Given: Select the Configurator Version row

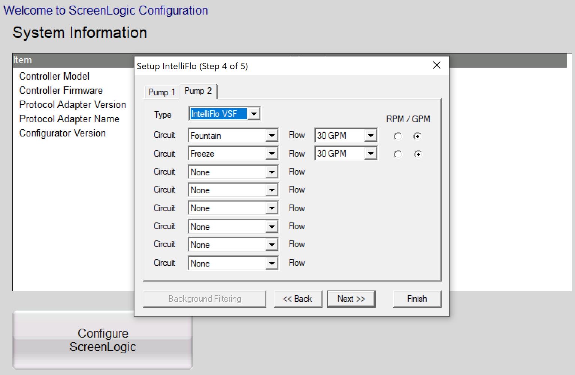Looking at the screenshot, I should [x=62, y=133].
